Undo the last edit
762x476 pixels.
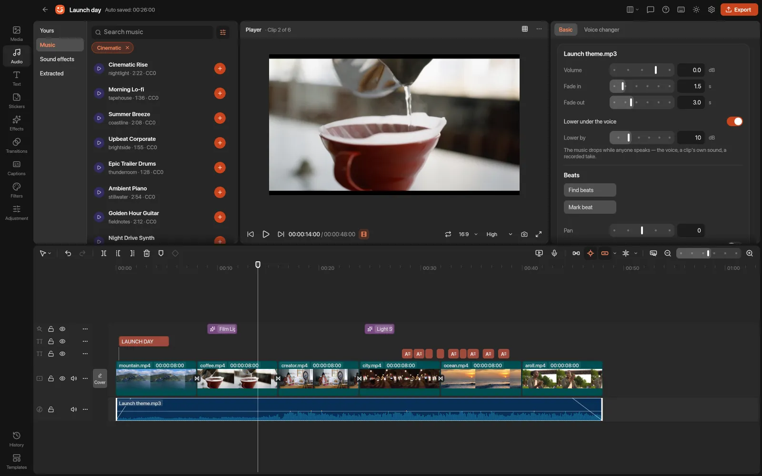(68, 253)
